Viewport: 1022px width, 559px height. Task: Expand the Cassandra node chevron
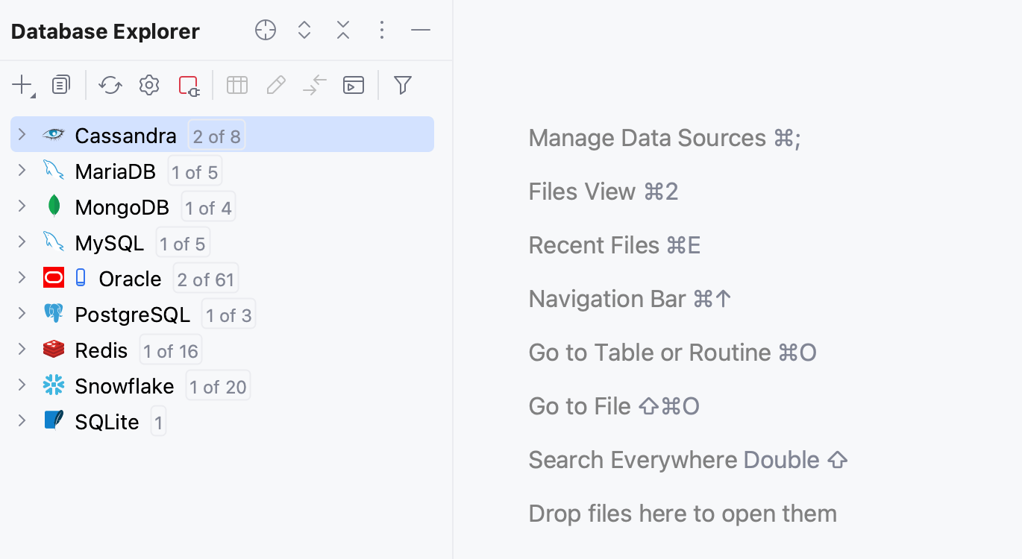[22, 135]
